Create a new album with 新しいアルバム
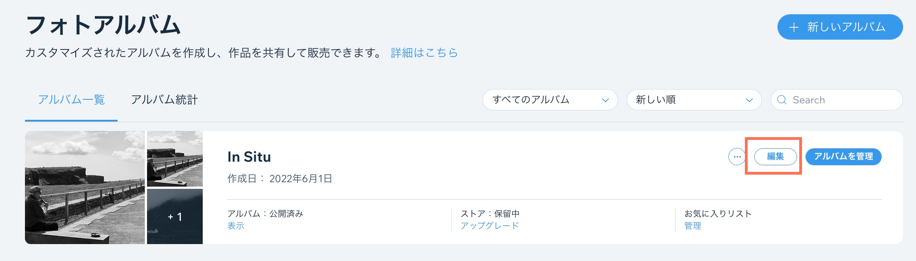This screenshot has width=916, height=261. coord(840,27)
